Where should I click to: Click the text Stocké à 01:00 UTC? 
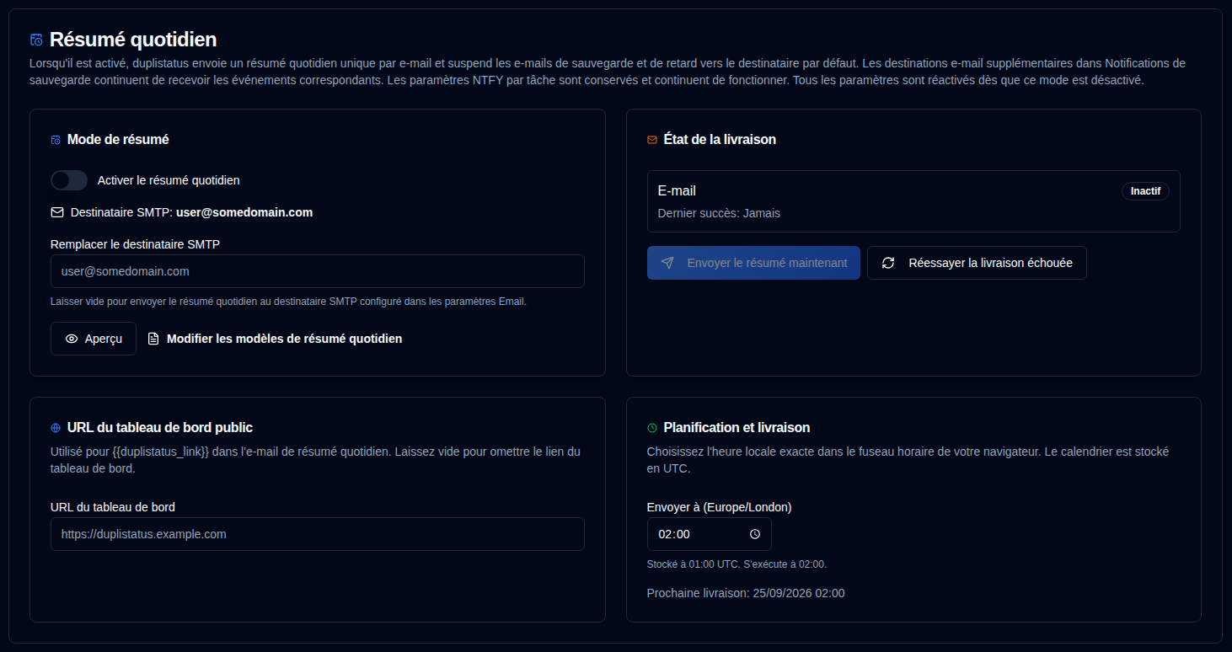pos(694,564)
